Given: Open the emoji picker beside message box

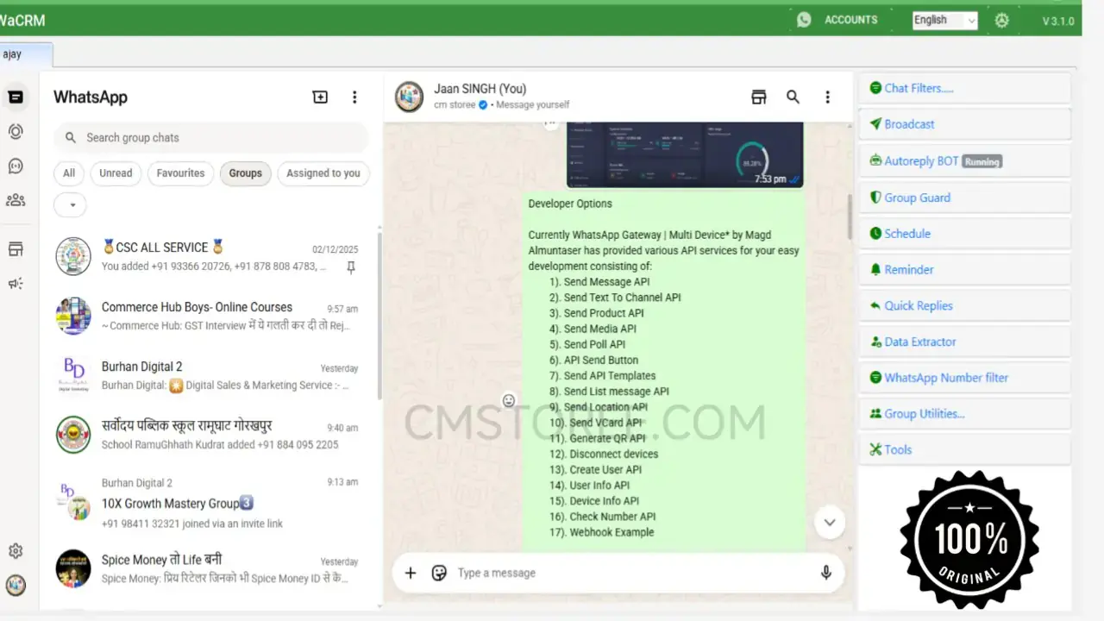Looking at the screenshot, I should [x=441, y=573].
